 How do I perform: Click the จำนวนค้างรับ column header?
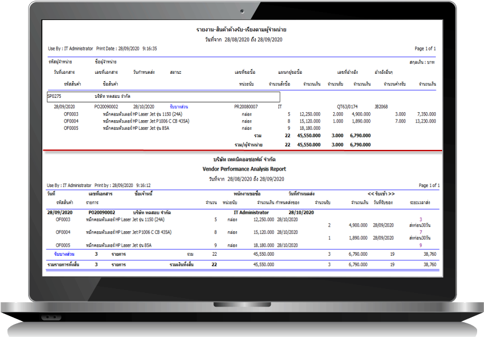[395, 84]
